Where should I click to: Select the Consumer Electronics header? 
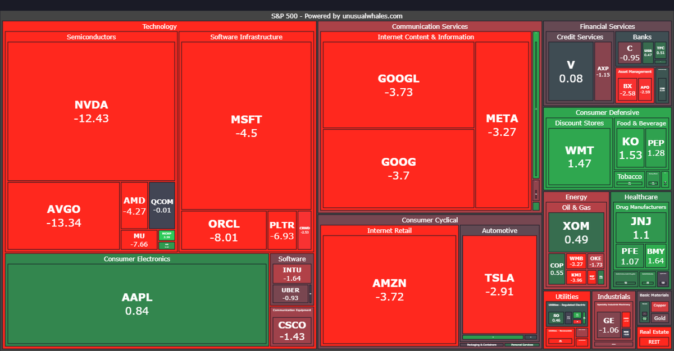point(137,259)
